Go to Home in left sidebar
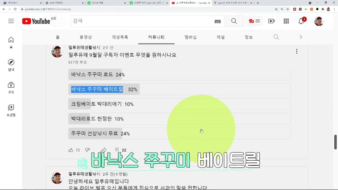The width and height of the screenshot is (338, 190). [11, 42]
